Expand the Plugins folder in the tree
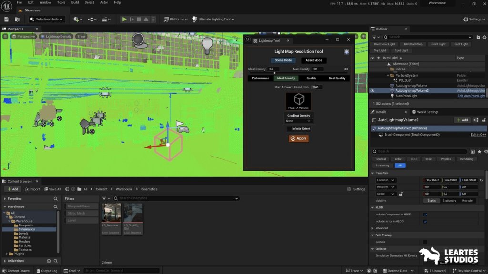Screen dimensions: 488x274 click(7, 254)
